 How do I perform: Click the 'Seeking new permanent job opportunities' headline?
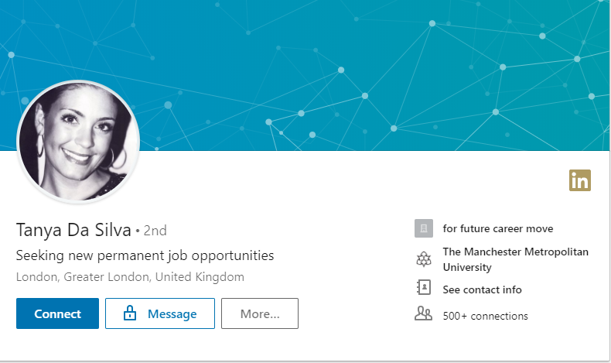tap(145, 255)
